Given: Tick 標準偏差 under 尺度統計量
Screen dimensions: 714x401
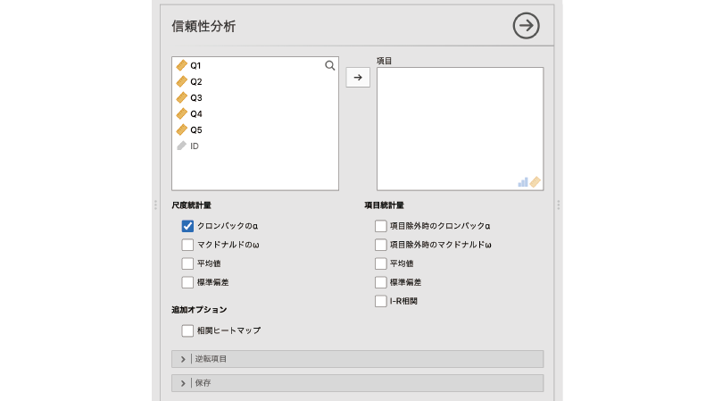Looking at the screenshot, I should point(187,282).
